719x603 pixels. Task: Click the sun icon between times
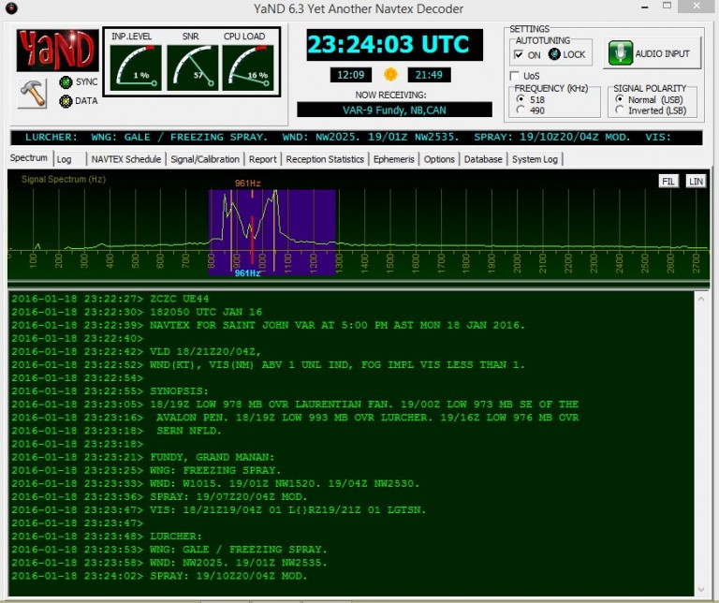click(x=390, y=74)
